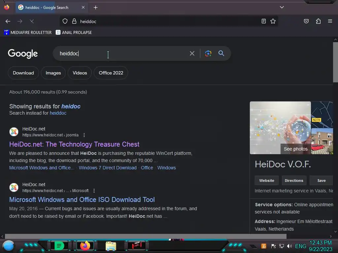This screenshot has width=338, height=253.
Task: Open options menu for the Microsoft result
Action: pos(94,191)
